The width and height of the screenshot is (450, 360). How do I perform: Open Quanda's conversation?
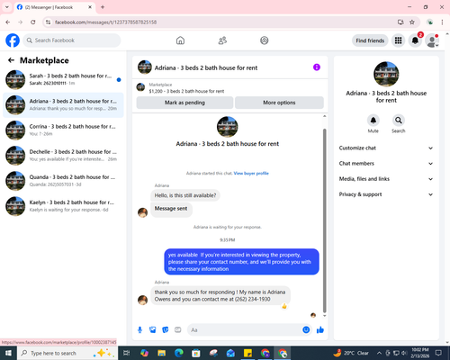click(x=63, y=181)
